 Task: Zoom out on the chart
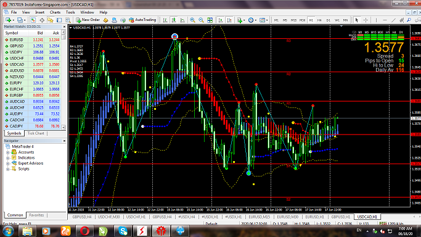click(201, 20)
